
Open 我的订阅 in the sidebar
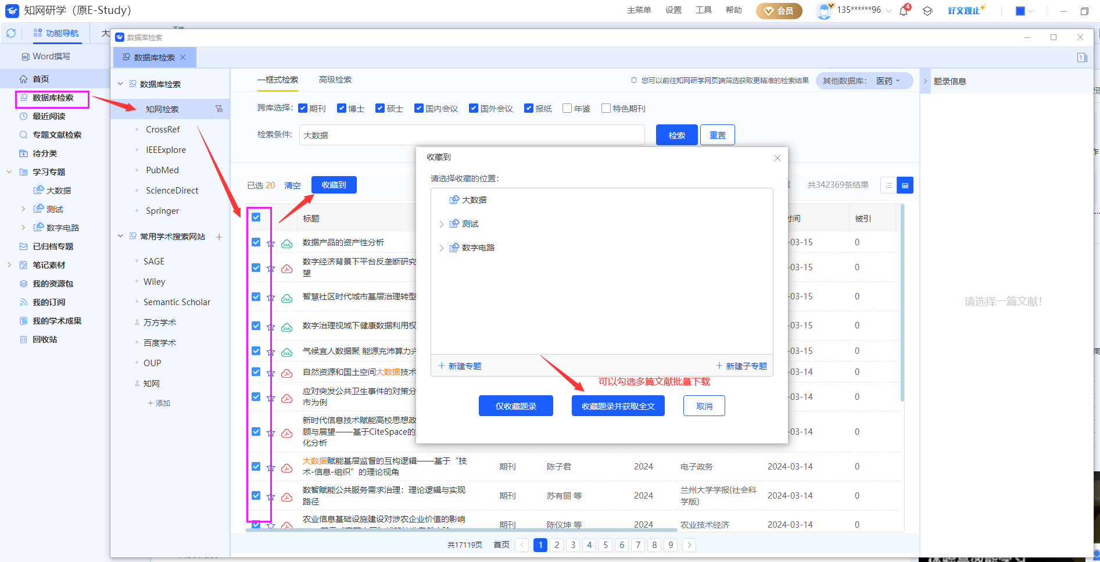pos(49,302)
